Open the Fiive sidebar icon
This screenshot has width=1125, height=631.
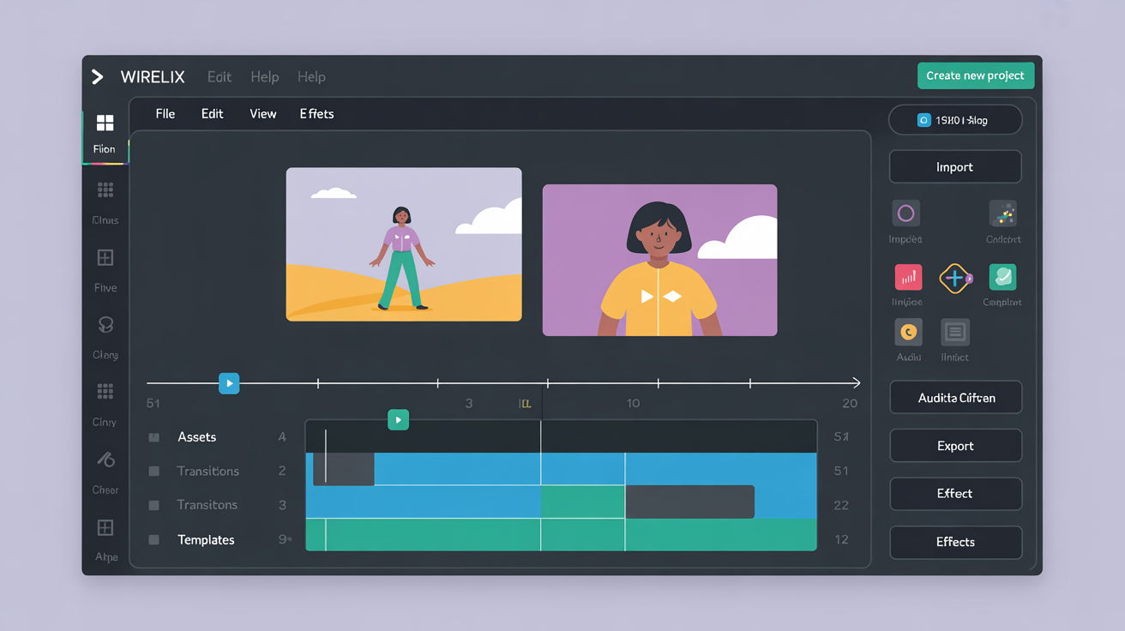(x=105, y=258)
